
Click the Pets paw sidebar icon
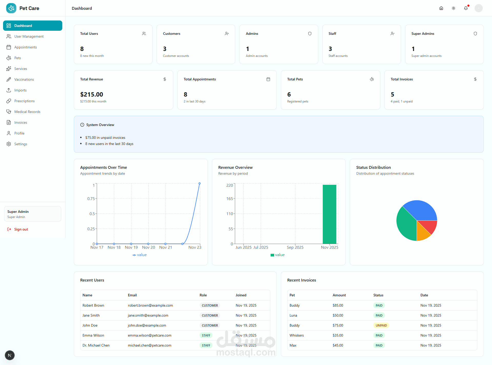[x=9, y=58]
